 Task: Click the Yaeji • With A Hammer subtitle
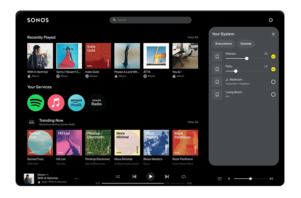54,182
